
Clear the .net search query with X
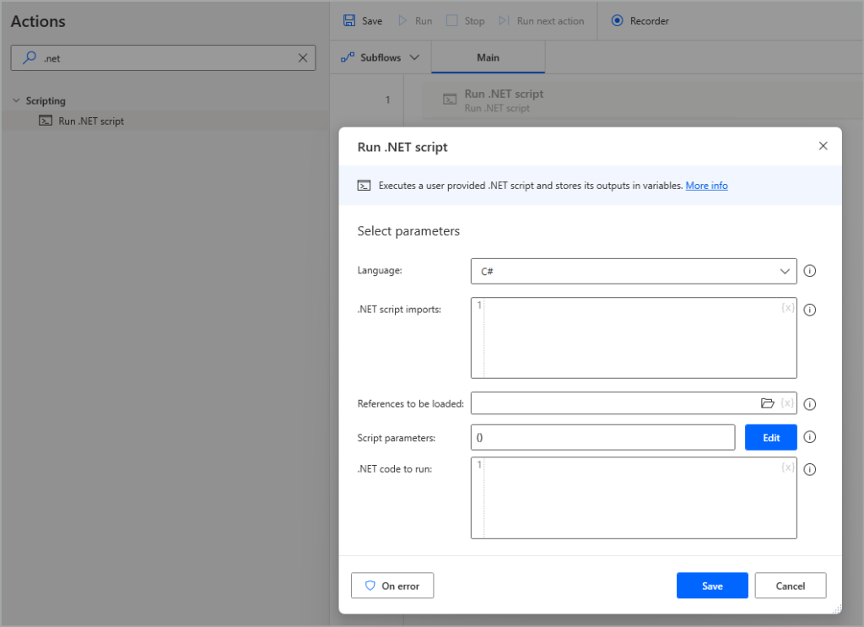(302, 57)
